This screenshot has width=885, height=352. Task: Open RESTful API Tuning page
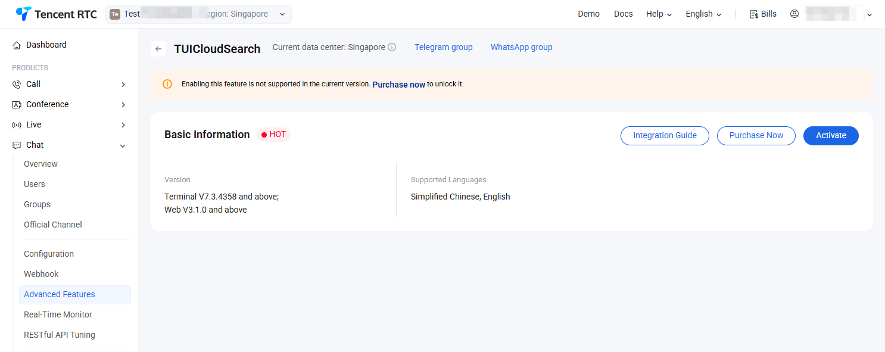60,335
